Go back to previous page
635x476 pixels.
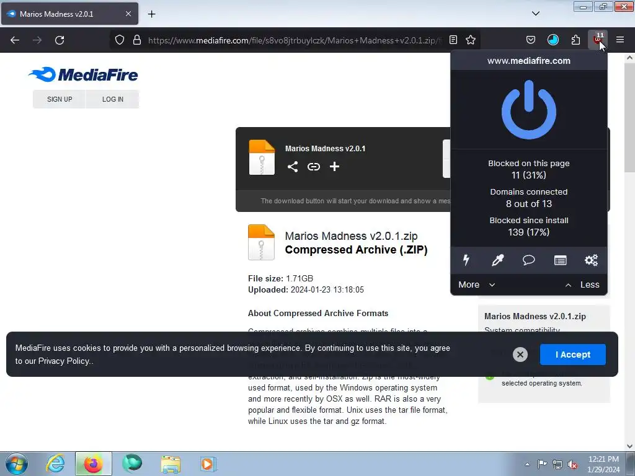coord(15,40)
